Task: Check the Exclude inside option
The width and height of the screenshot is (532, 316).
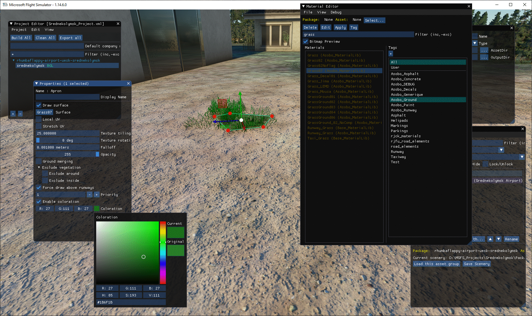Action: point(45,181)
